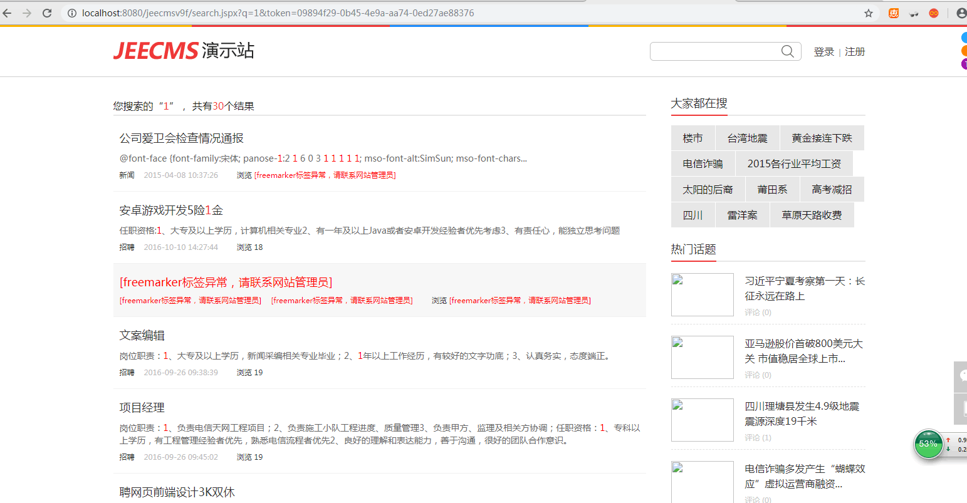The width and height of the screenshot is (967, 503).
Task: Open the 公司爱卫会检查情况通报 result
Action: click(x=181, y=138)
